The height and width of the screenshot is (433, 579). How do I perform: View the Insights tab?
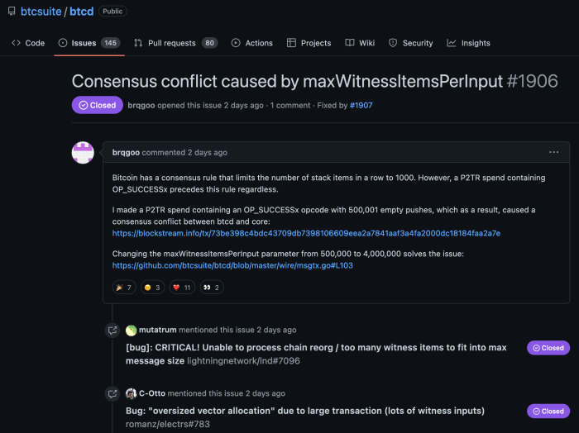[x=468, y=43]
